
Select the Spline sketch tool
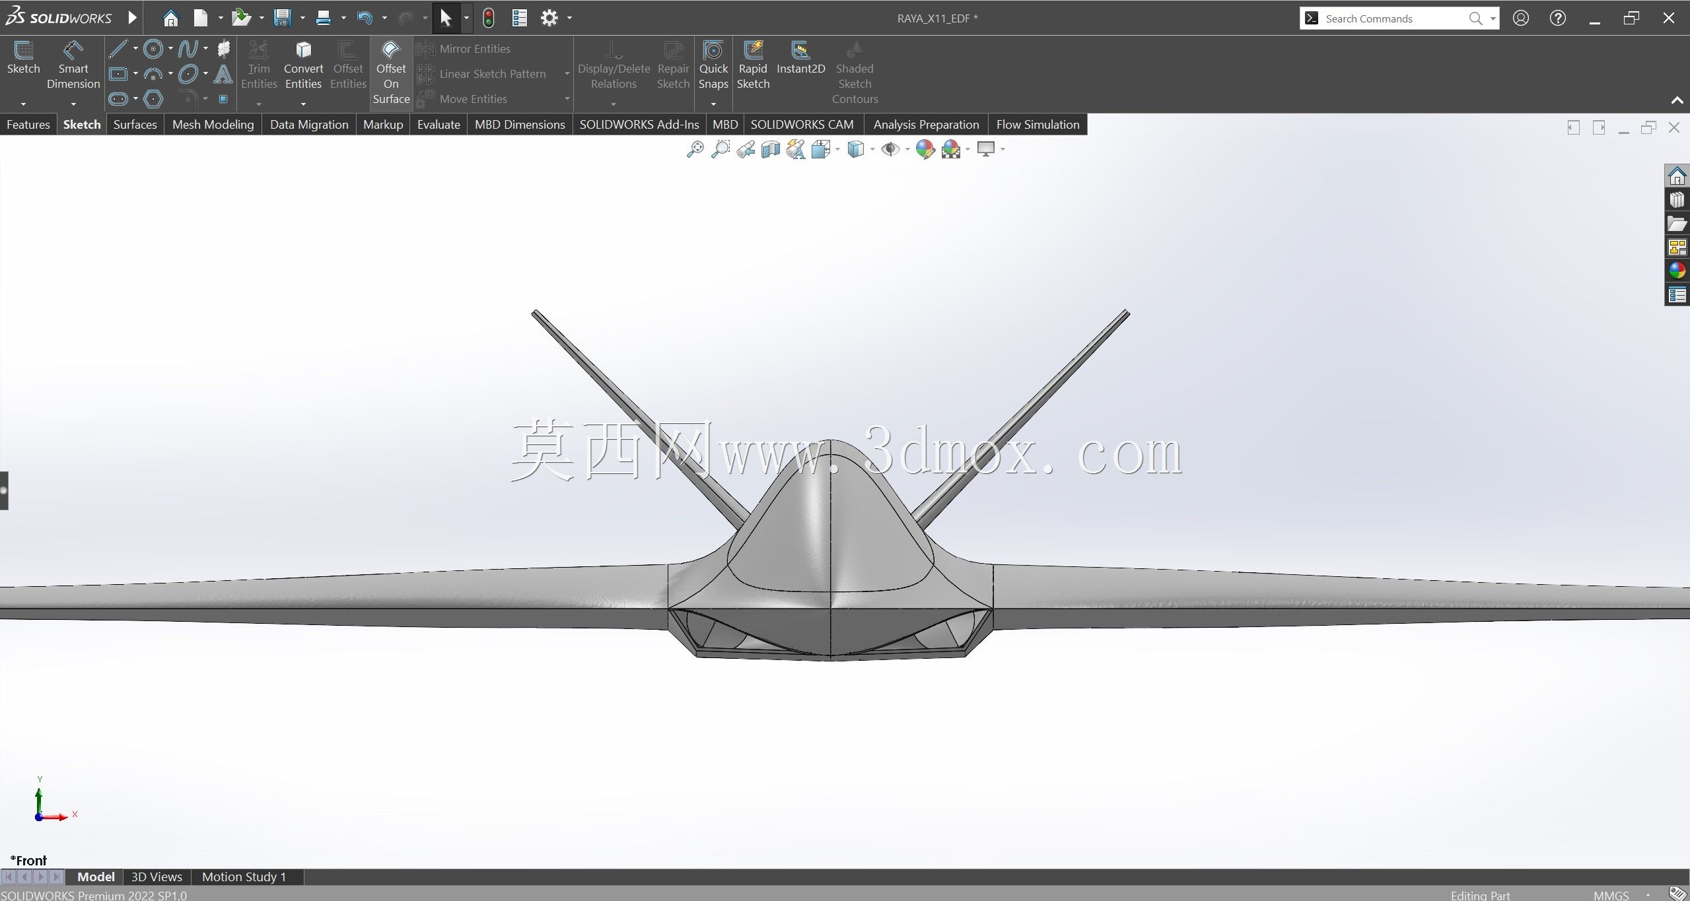pos(188,49)
